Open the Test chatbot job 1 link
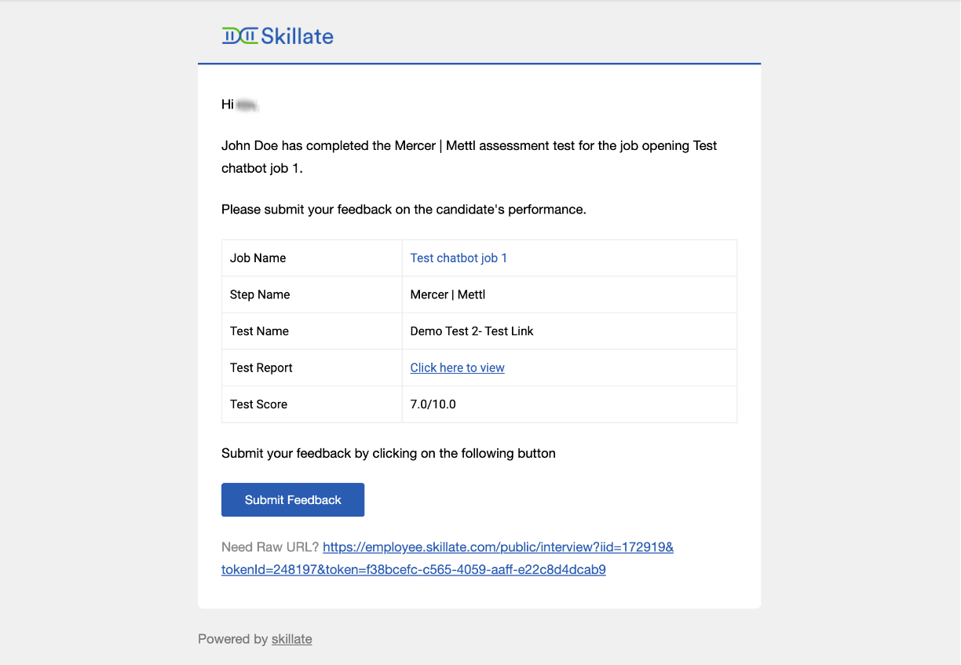This screenshot has height=665, width=961. (459, 258)
